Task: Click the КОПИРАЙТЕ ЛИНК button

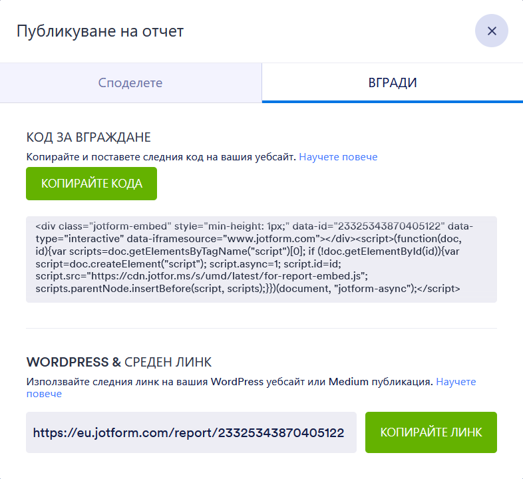Action: pos(431,432)
